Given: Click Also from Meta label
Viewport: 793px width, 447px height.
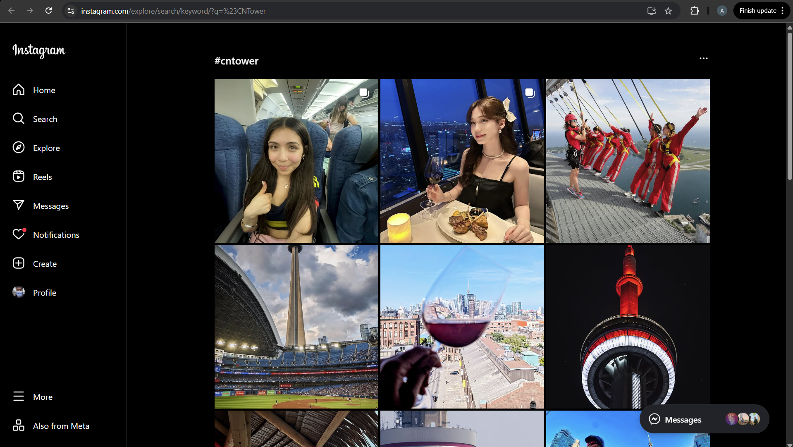Looking at the screenshot, I should [x=61, y=426].
